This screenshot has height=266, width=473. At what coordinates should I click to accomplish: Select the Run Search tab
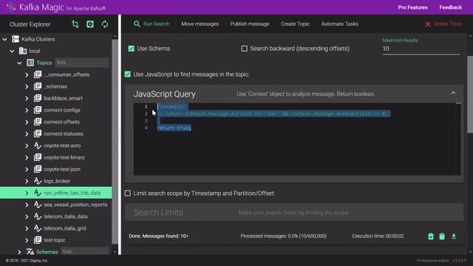pyautogui.click(x=152, y=24)
